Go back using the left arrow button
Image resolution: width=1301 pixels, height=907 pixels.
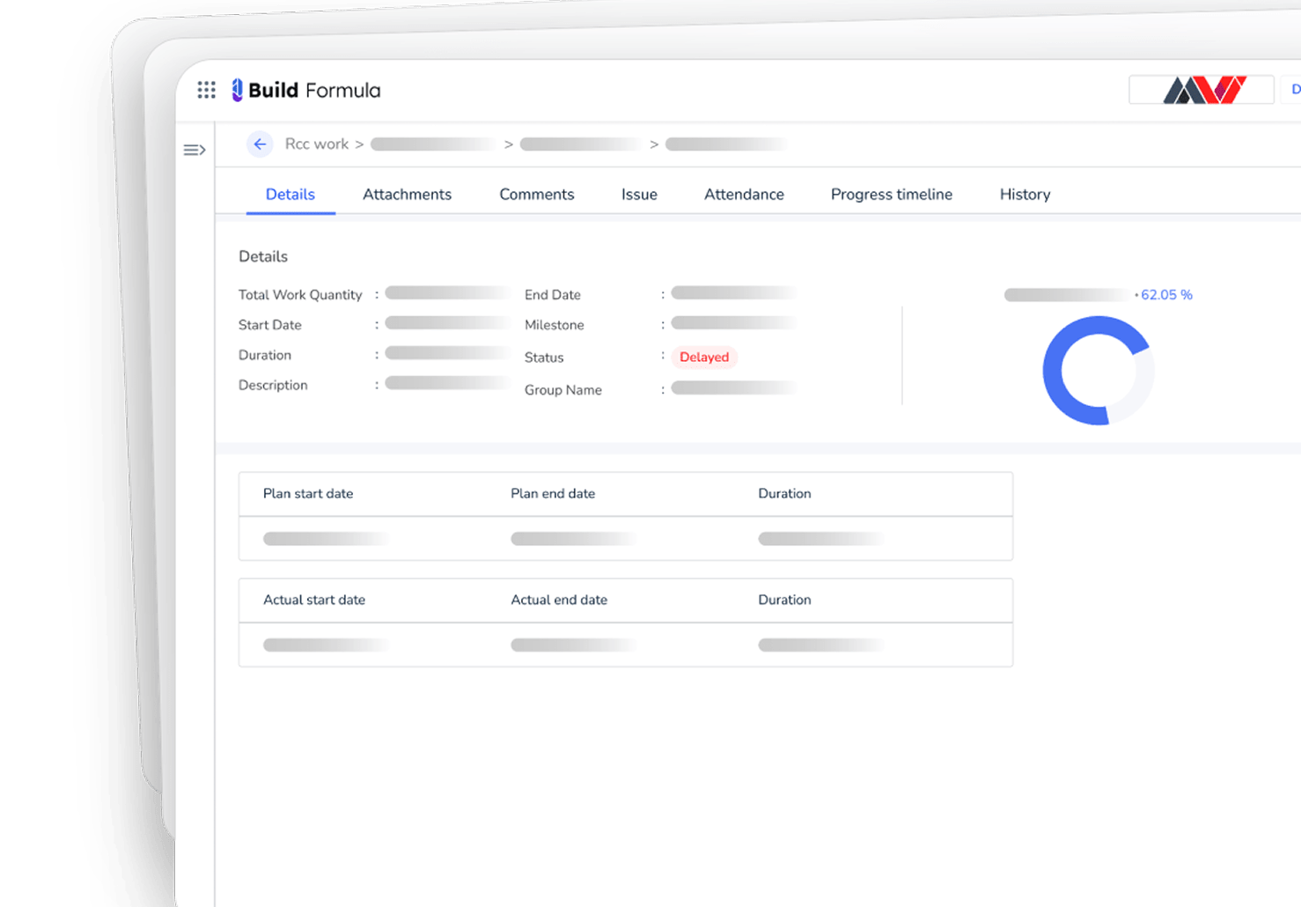(x=260, y=144)
